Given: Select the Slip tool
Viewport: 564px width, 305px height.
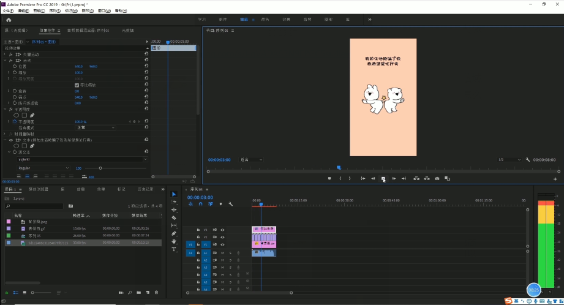Looking at the screenshot, I should (174, 225).
